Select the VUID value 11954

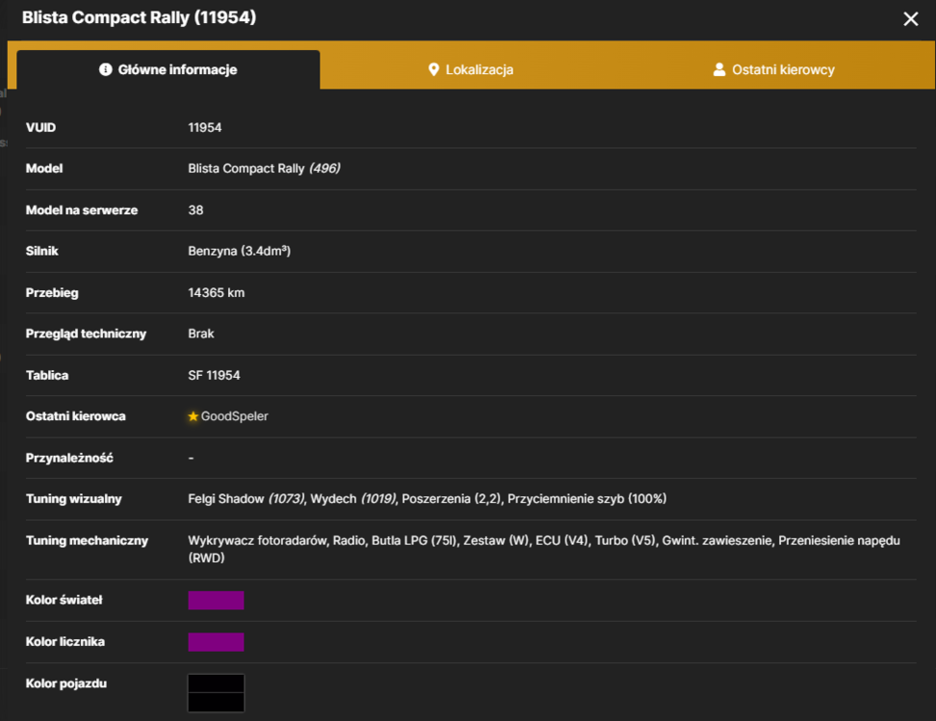(x=205, y=128)
